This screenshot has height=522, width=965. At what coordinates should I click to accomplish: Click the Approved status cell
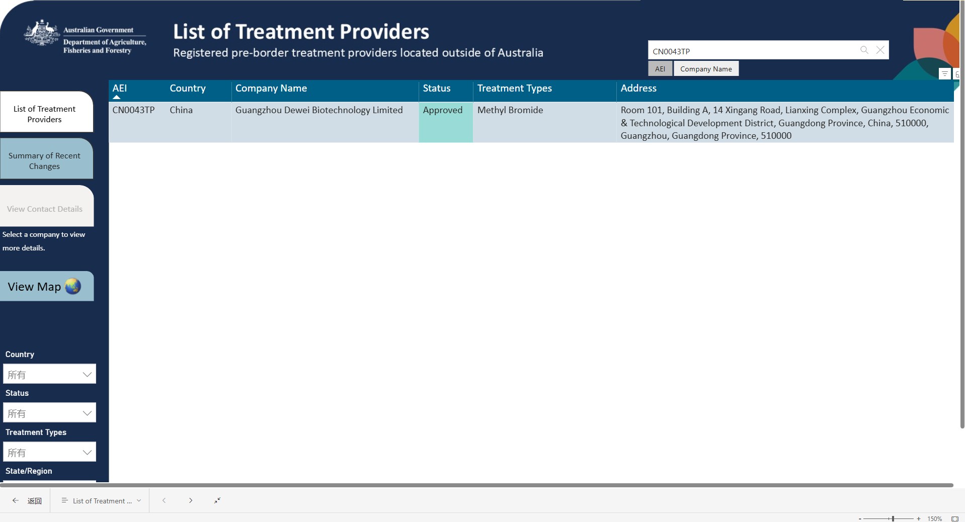tap(446, 122)
